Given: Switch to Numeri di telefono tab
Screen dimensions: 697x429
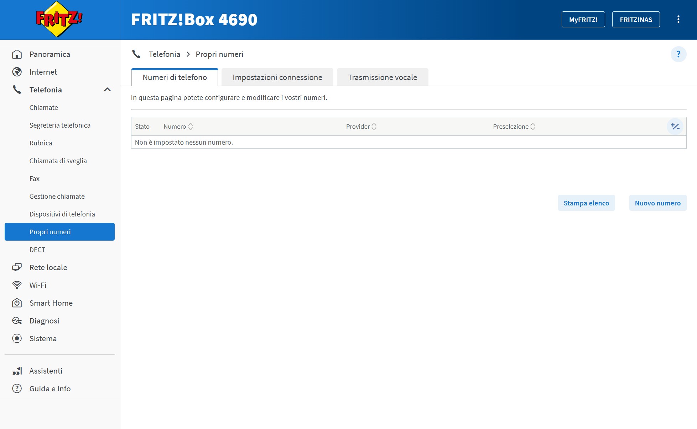Looking at the screenshot, I should tap(175, 77).
